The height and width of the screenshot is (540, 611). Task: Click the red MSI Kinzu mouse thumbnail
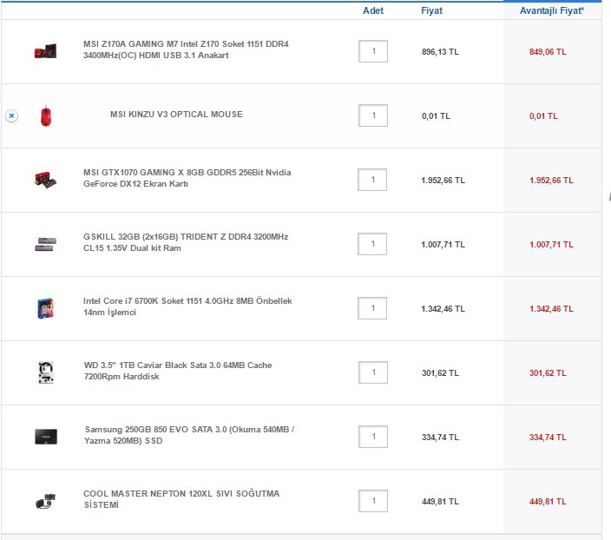click(46, 115)
